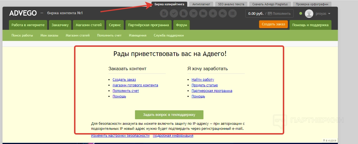
Task: Click the green online status dot
Action: click(x=301, y=13)
